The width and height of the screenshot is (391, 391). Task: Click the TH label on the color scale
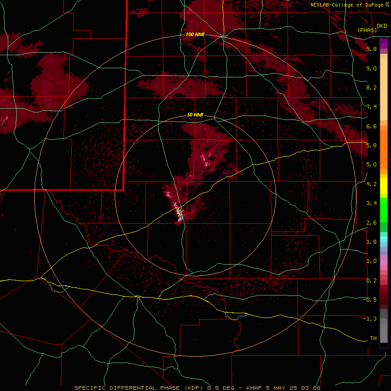373,338
